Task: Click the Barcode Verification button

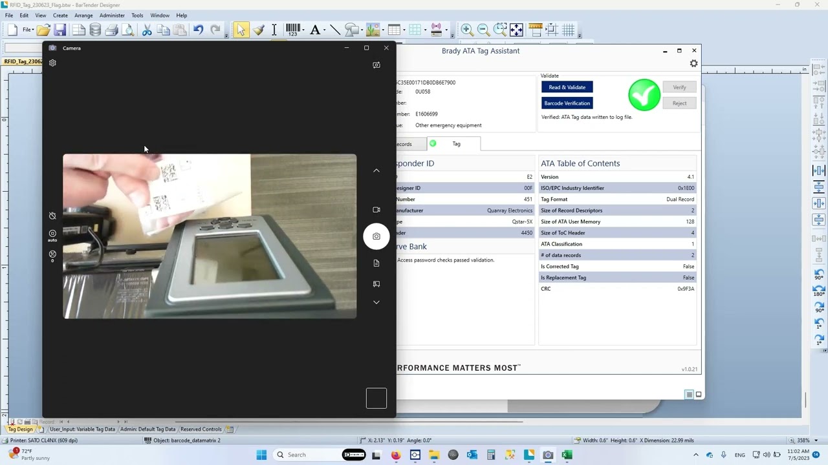Action: click(567, 103)
